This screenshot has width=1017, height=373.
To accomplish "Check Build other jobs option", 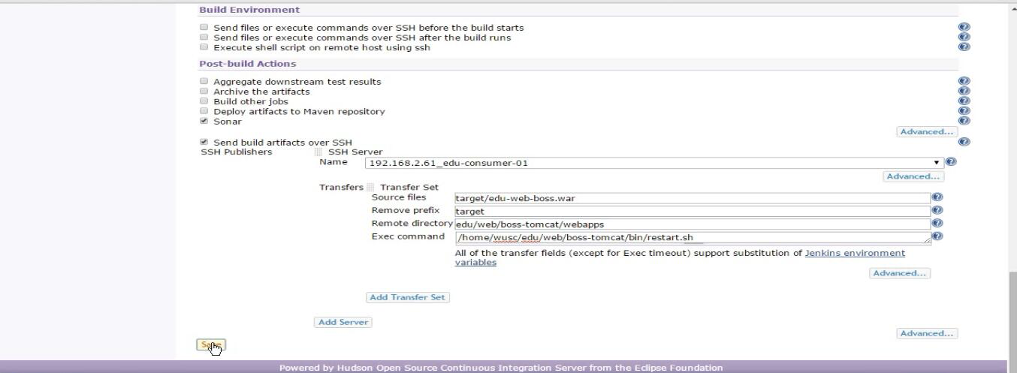I will [204, 101].
